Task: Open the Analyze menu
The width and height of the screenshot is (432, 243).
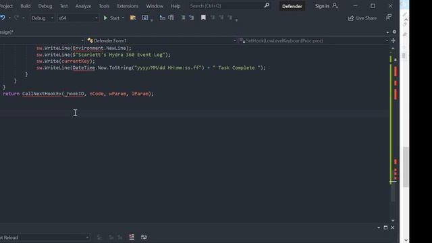Action: tap(83, 6)
